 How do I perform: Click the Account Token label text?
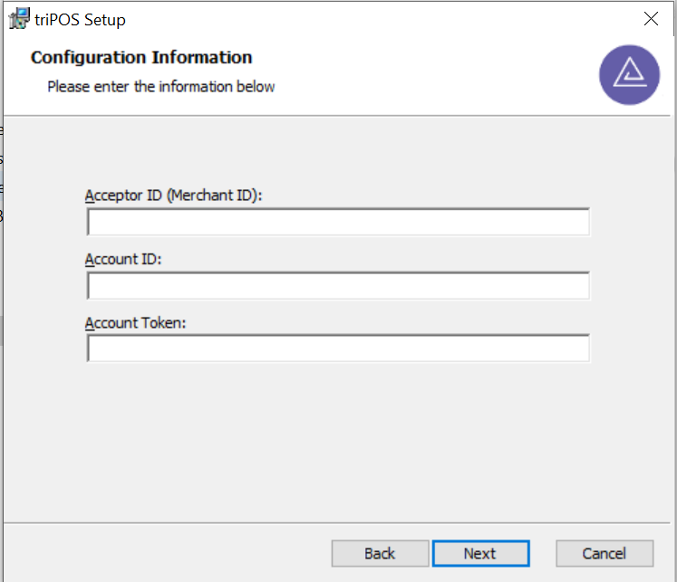pos(135,323)
